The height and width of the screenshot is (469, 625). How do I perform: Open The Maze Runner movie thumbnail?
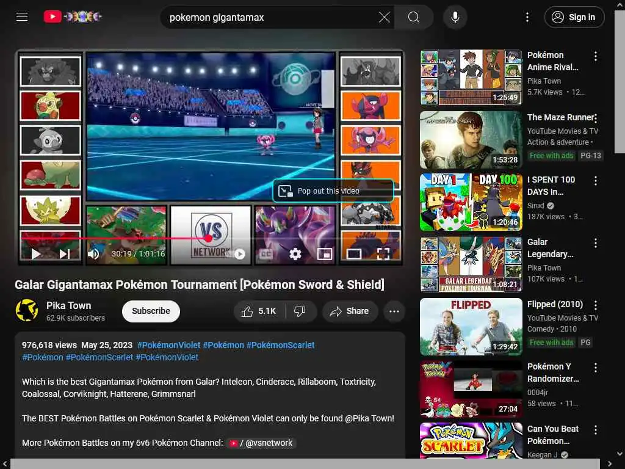471,140
